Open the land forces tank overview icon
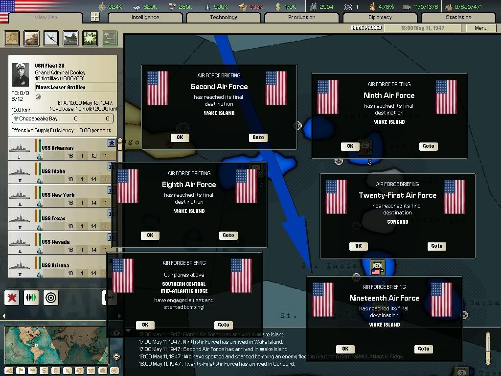 point(32,38)
